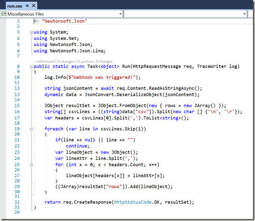Click 'foreach' keyword on line 19
Viewport: 255px width, 221px height.
tap(54, 129)
